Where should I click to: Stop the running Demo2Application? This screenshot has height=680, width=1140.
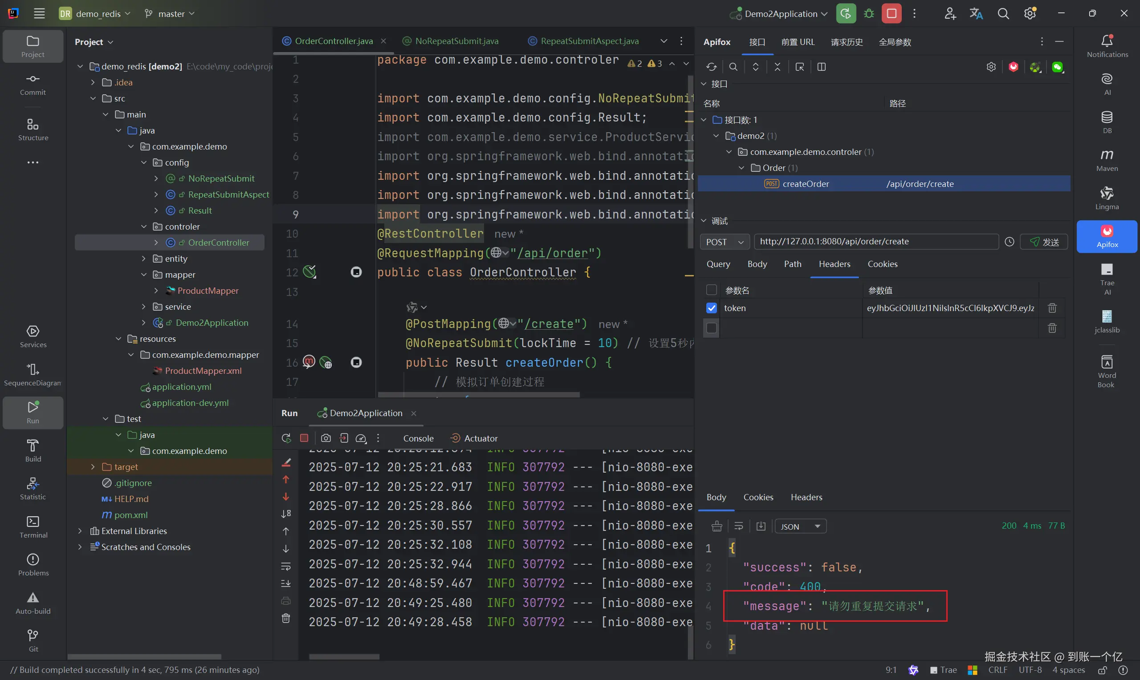891,14
